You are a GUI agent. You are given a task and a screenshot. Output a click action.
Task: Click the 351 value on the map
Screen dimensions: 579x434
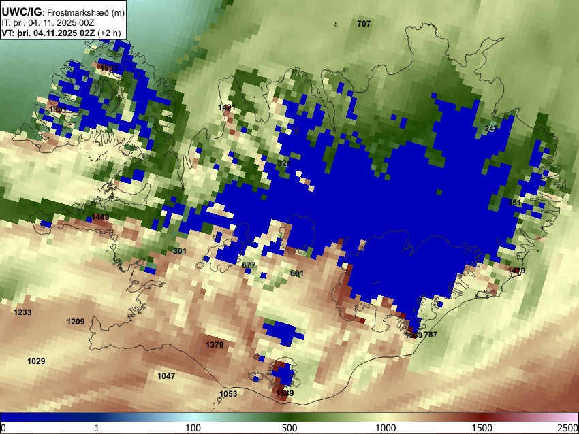point(514,203)
